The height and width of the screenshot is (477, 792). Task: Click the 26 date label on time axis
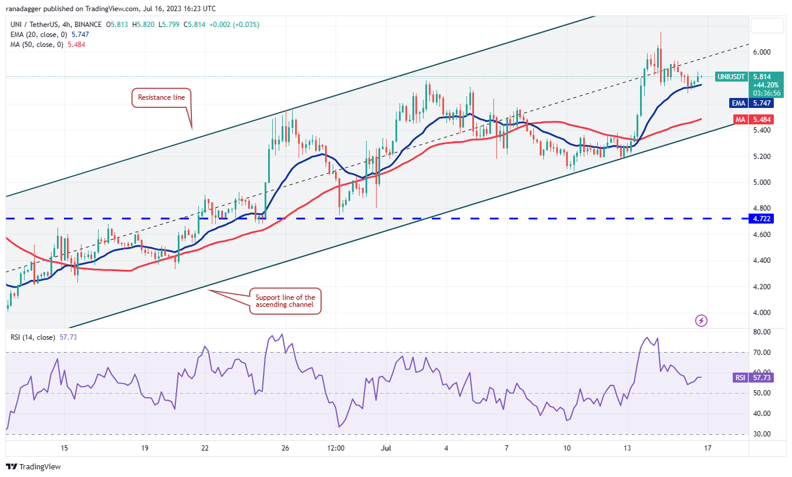(x=285, y=448)
